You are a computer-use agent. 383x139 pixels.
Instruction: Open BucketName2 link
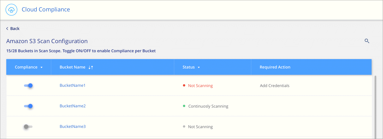pyautogui.click(x=72, y=106)
